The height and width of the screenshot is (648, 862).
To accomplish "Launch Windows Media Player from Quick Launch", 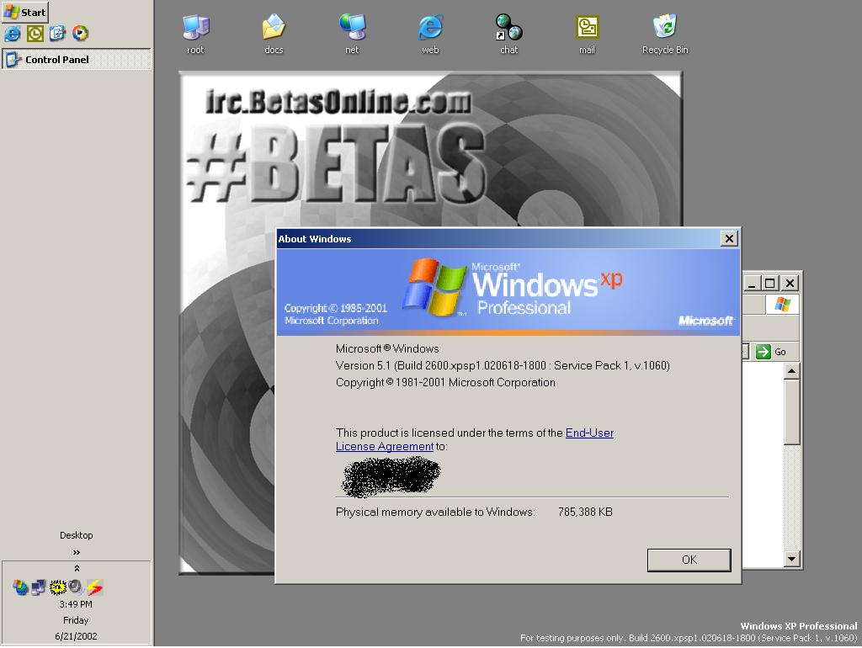I will pos(80,34).
